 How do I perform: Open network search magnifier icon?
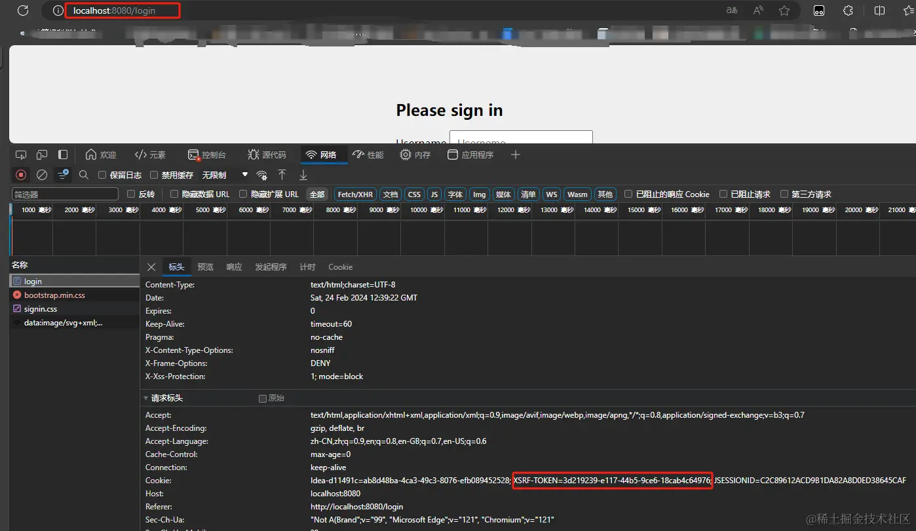click(x=84, y=175)
